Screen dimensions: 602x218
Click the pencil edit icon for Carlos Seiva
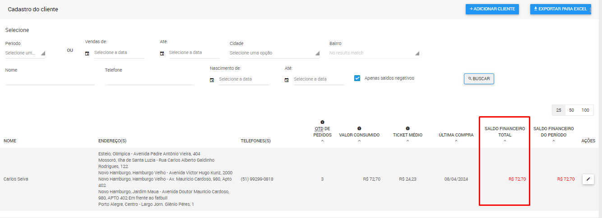(588, 179)
